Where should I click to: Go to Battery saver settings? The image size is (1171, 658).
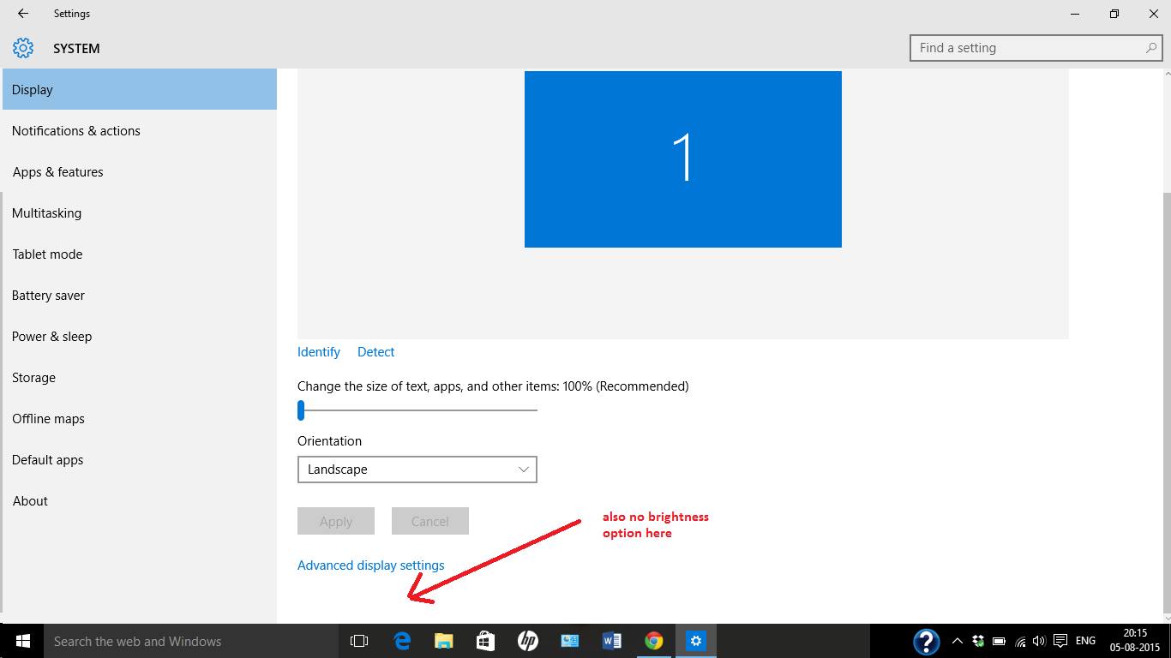pyautogui.click(x=49, y=296)
